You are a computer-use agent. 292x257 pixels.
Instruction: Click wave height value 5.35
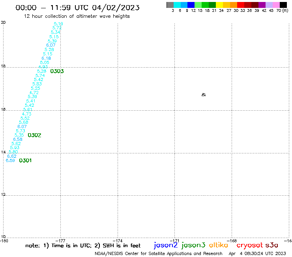[19, 135]
